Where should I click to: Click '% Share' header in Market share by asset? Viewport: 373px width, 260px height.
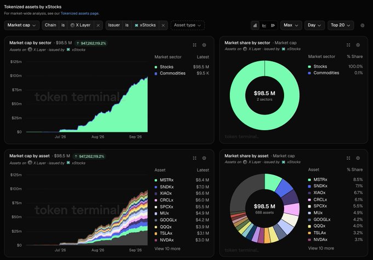355,170
